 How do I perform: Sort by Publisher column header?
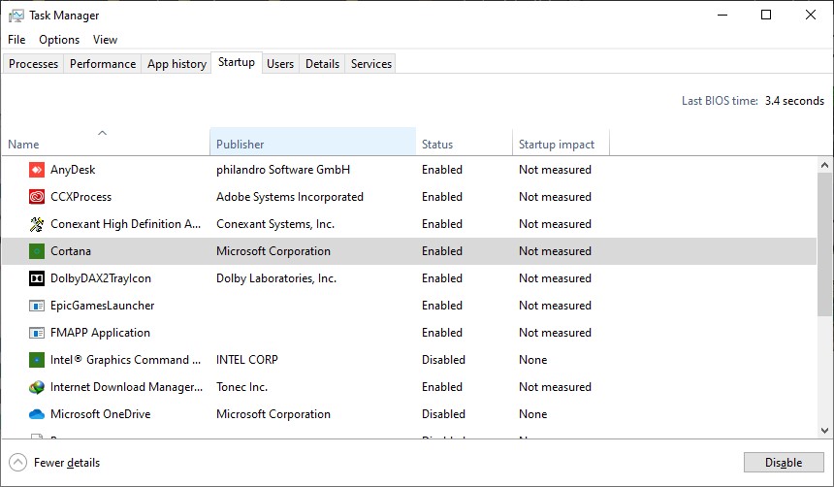[312, 142]
